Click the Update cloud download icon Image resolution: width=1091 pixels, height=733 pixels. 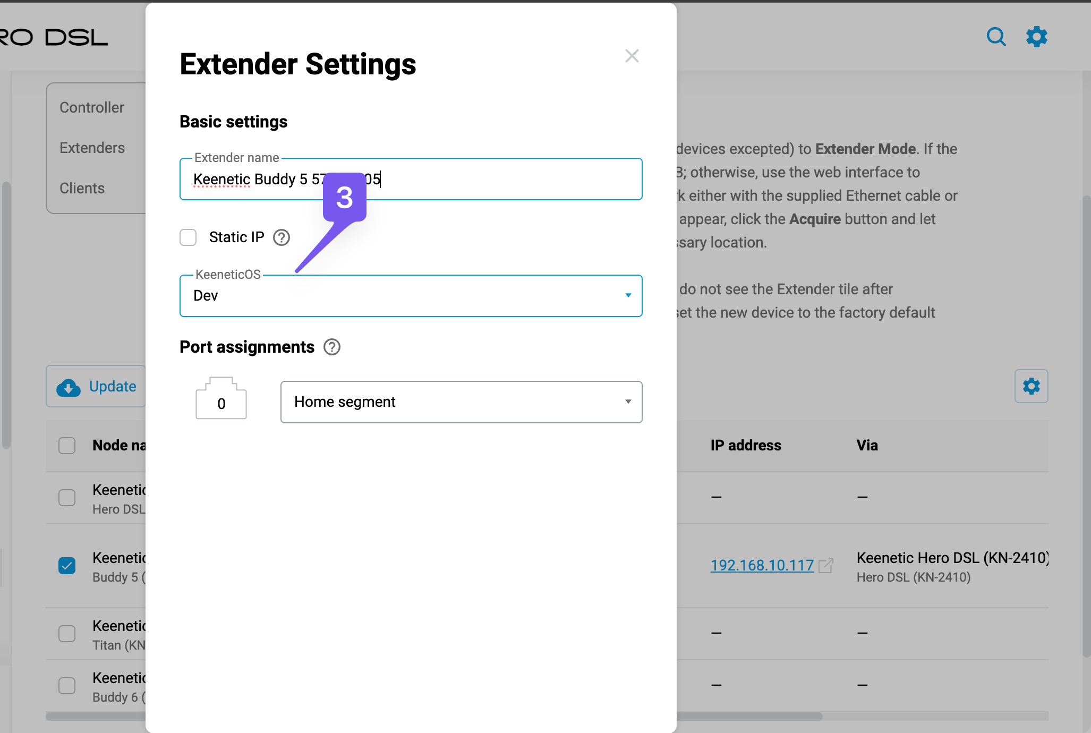pyautogui.click(x=69, y=387)
